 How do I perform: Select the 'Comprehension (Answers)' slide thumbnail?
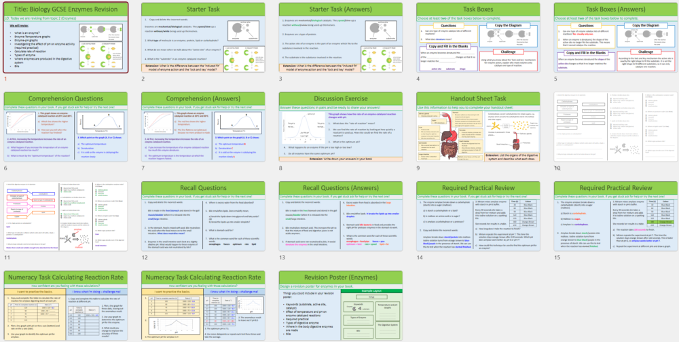click(203, 127)
